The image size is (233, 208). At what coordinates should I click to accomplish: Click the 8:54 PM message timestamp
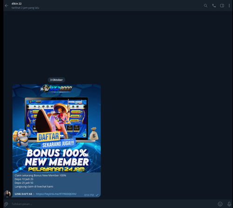(89, 195)
